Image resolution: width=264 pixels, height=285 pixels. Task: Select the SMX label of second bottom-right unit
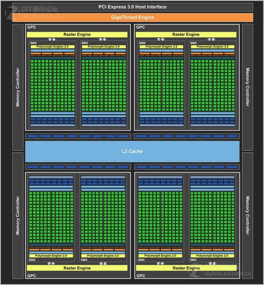[x=193, y=260]
